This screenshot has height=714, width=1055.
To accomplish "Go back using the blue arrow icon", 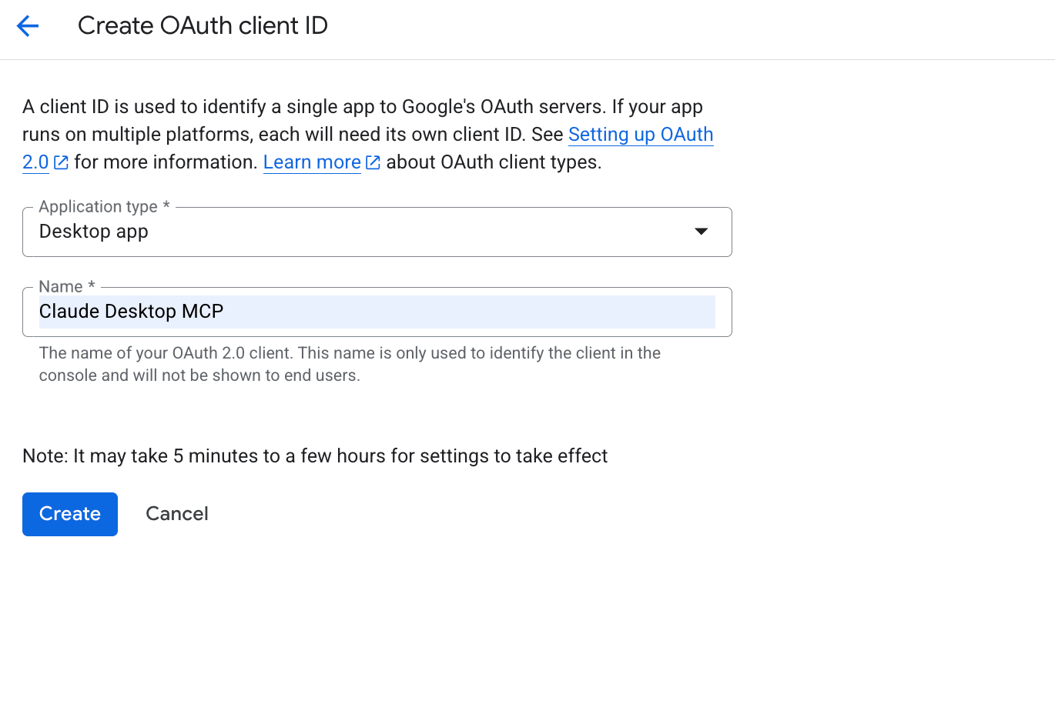I will click(x=28, y=26).
